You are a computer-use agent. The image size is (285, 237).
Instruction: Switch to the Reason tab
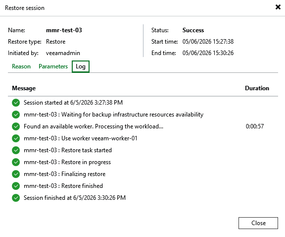pos(21,66)
